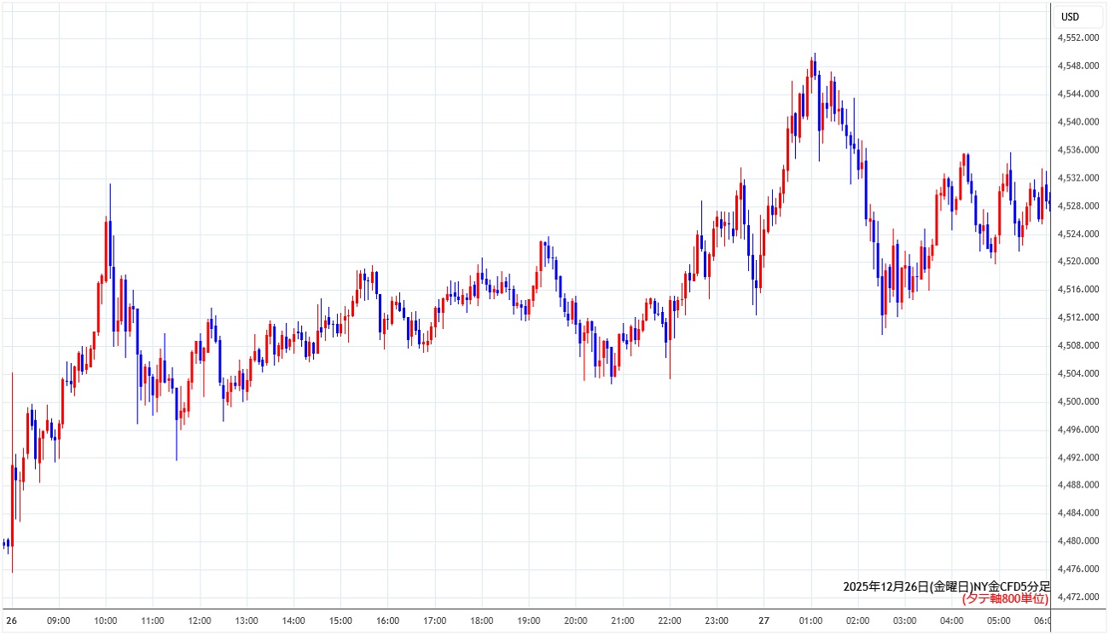
Task: Select the 01:00 time axis label
Action: point(810,621)
